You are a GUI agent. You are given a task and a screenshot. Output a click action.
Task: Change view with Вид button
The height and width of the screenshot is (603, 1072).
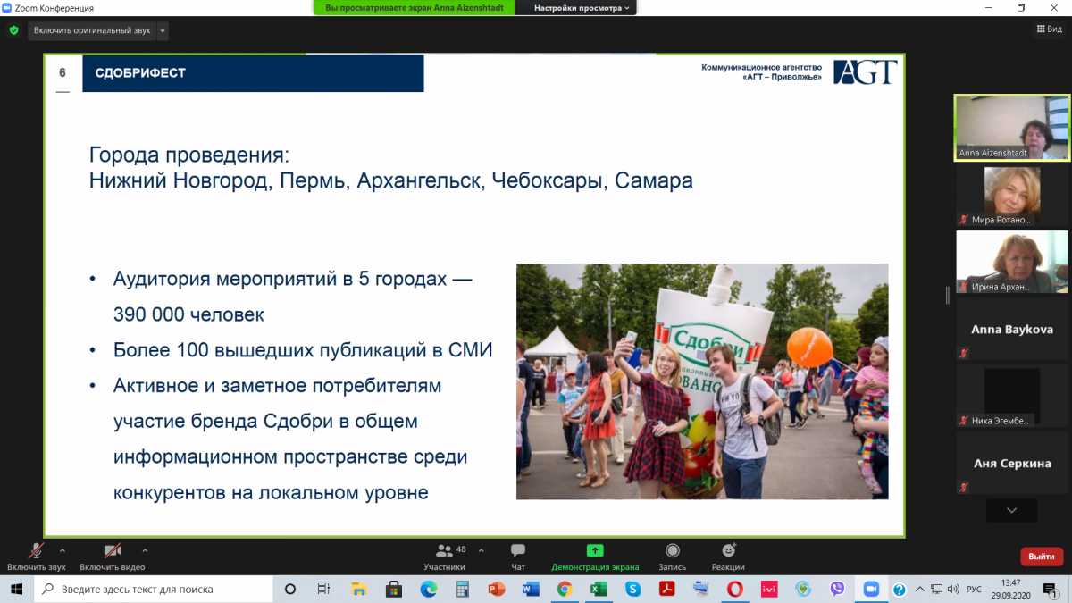tap(1049, 29)
